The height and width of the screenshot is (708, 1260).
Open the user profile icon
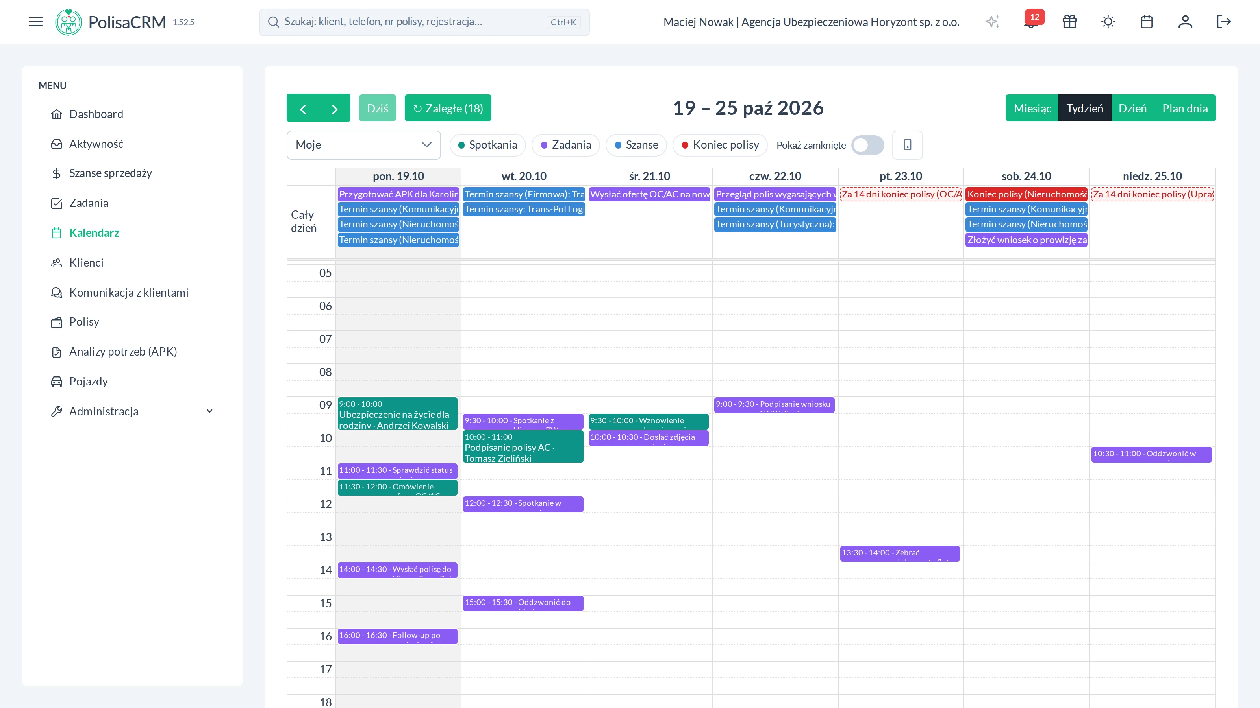(x=1185, y=22)
